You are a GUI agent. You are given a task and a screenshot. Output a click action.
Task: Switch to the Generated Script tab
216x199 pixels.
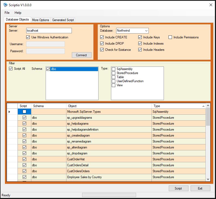pos(63,20)
